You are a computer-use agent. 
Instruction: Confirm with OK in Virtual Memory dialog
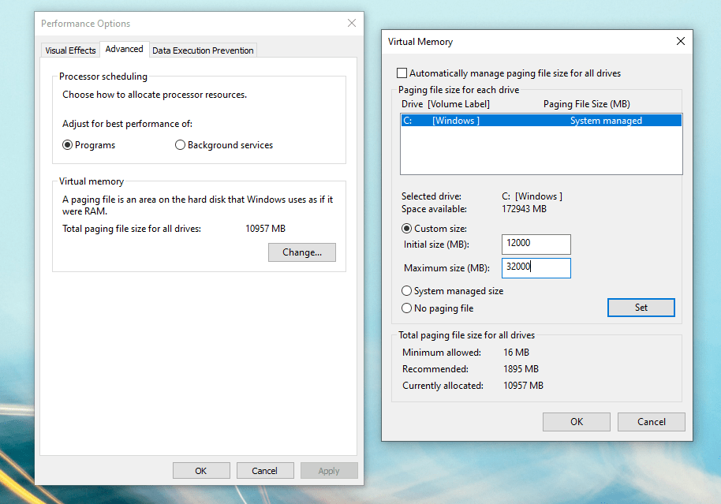tap(576, 421)
